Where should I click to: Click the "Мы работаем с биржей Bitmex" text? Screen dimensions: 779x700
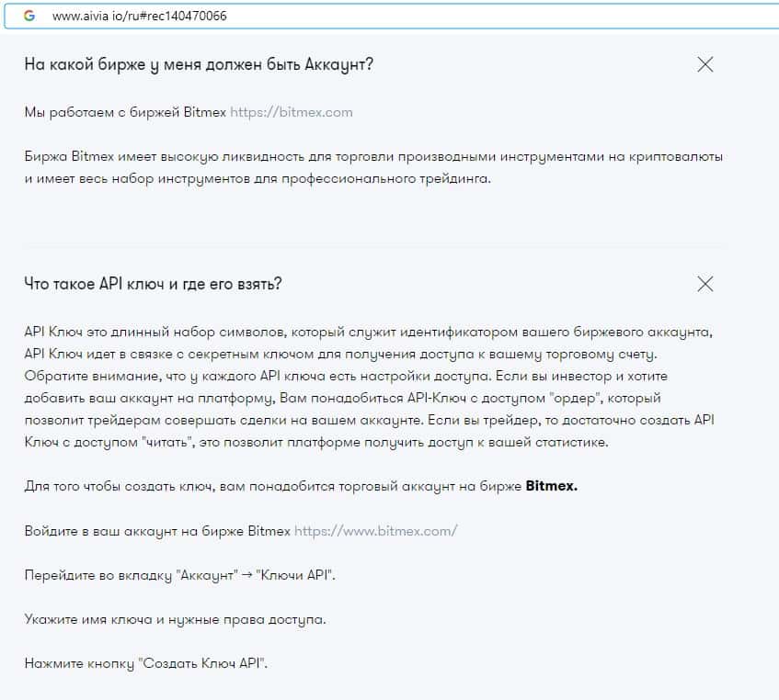coord(126,112)
